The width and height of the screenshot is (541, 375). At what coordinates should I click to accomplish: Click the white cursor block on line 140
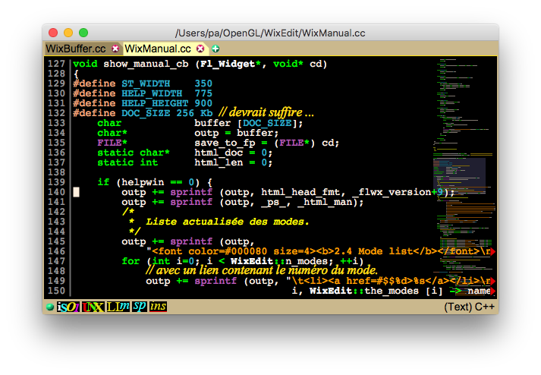coord(76,192)
